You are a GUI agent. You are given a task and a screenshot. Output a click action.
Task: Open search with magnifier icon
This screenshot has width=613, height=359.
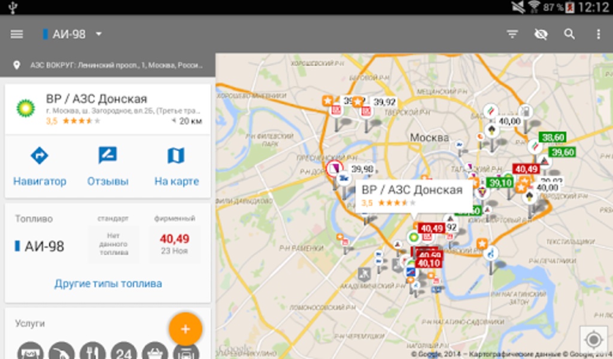(x=569, y=34)
